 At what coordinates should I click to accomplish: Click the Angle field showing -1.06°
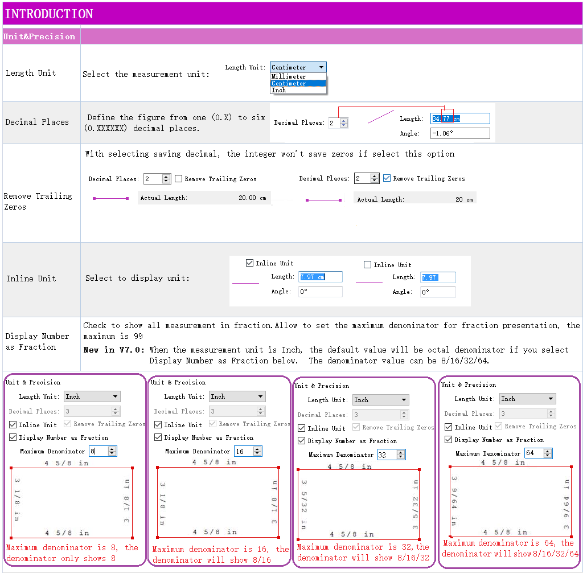(460, 133)
